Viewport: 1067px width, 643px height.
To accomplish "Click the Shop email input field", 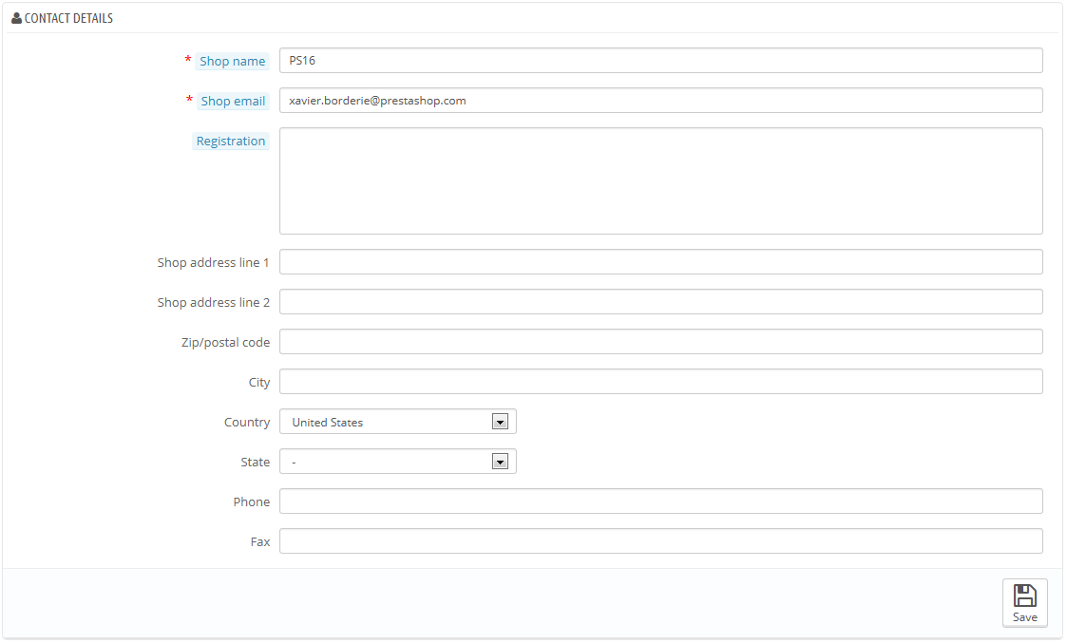I will pyautogui.click(x=660, y=101).
